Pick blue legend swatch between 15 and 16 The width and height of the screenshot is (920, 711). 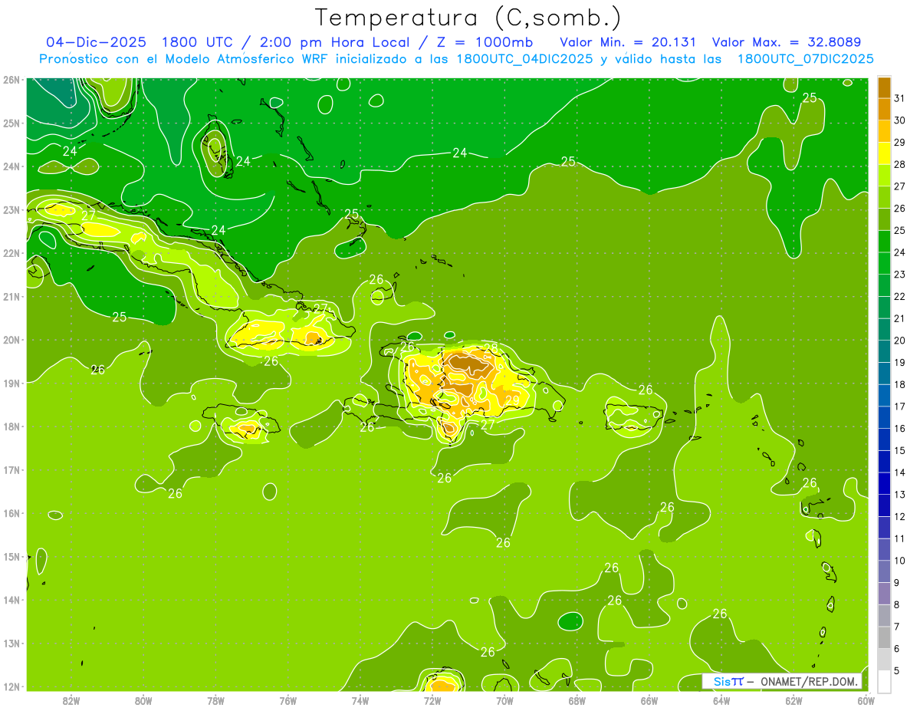click(x=885, y=439)
